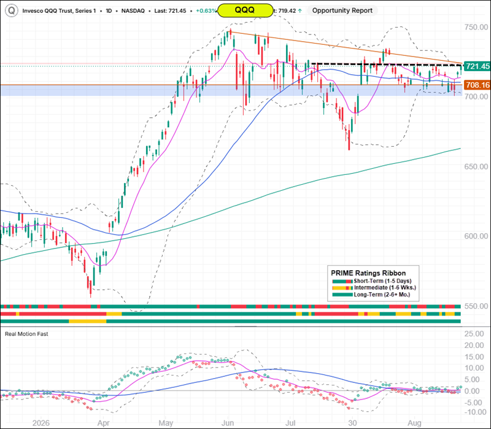Click the Short-Term (1-5 Days) legend swatch
491x429 pixels.
(342, 281)
